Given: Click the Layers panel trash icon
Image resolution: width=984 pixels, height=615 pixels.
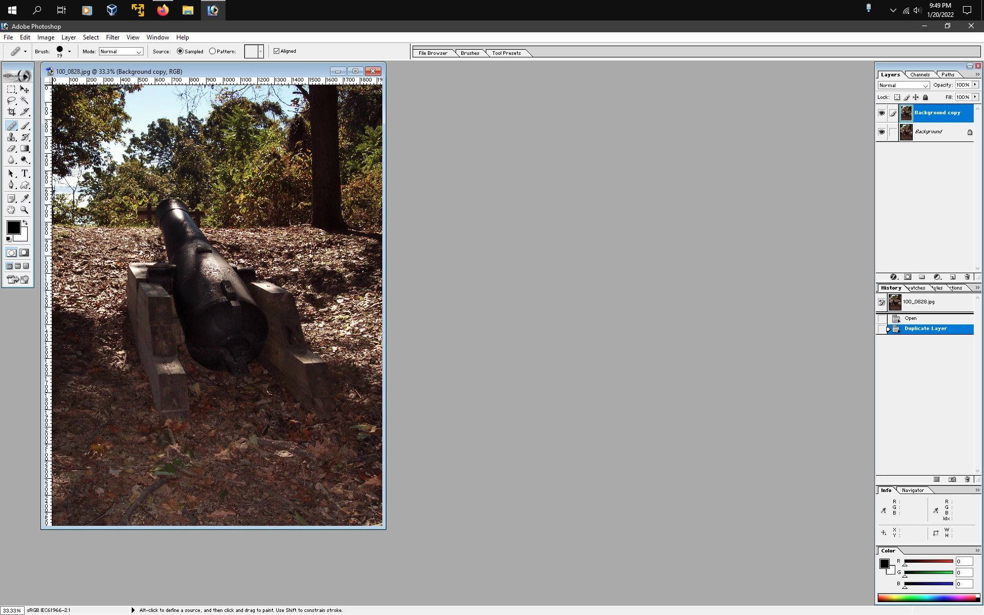Looking at the screenshot, I should click(x=967, y=277).
